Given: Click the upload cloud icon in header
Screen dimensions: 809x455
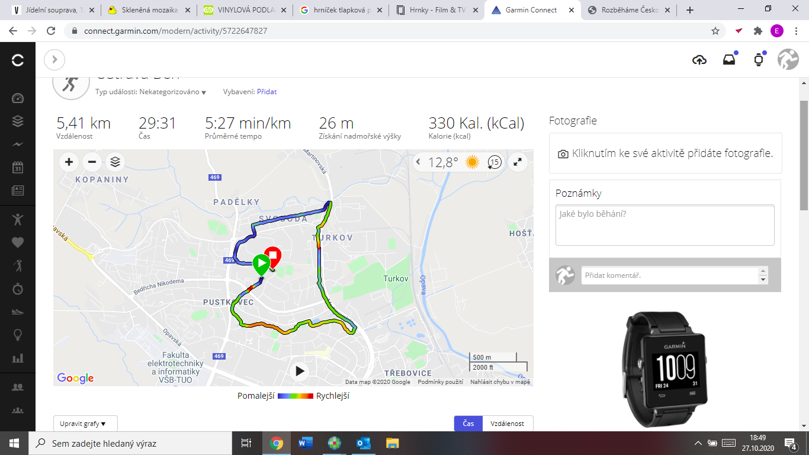Looking at the screenshot, I should tap(699, 60).
